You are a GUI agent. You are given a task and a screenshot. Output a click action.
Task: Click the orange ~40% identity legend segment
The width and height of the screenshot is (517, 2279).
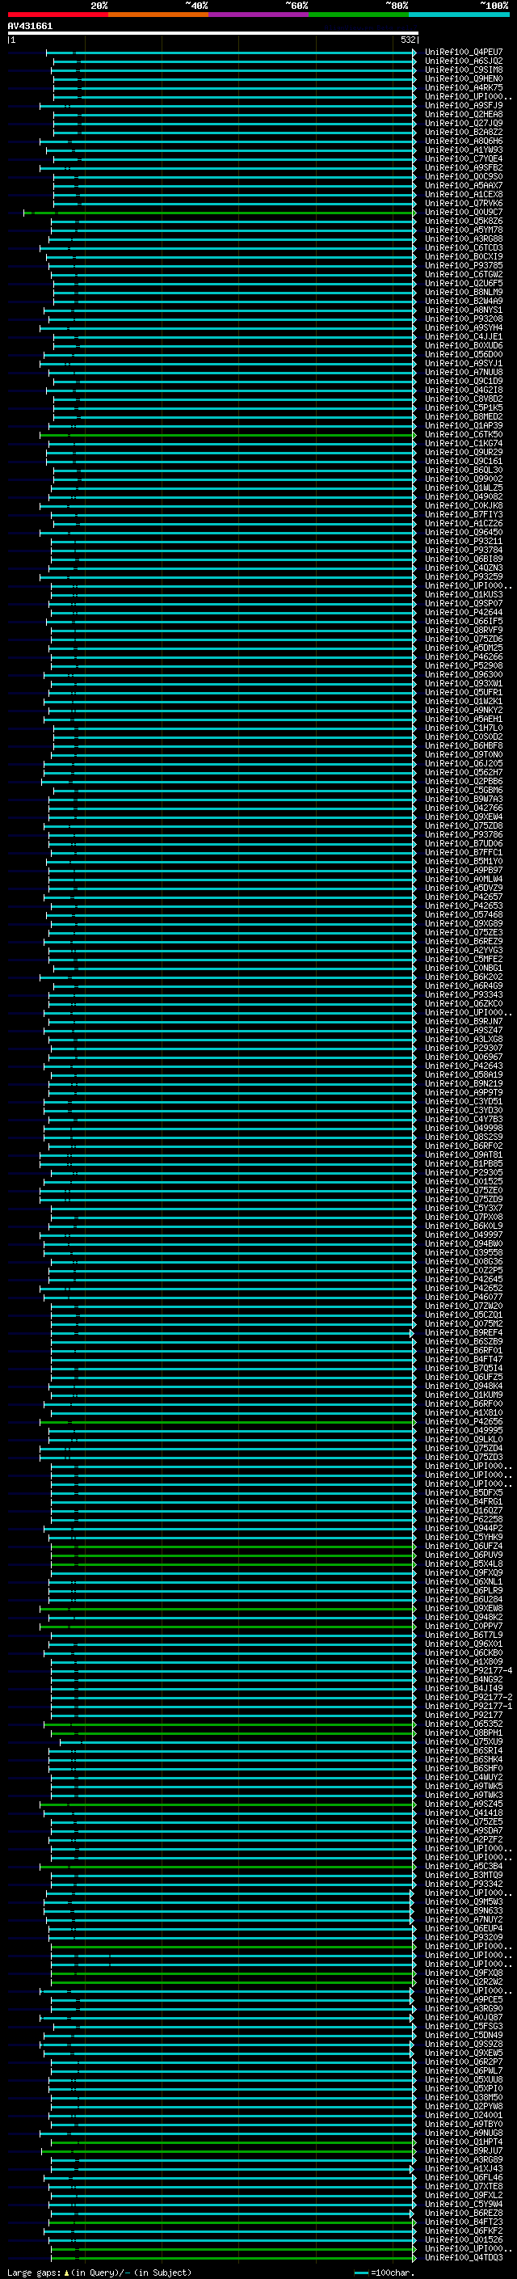[x=158, y=15]
